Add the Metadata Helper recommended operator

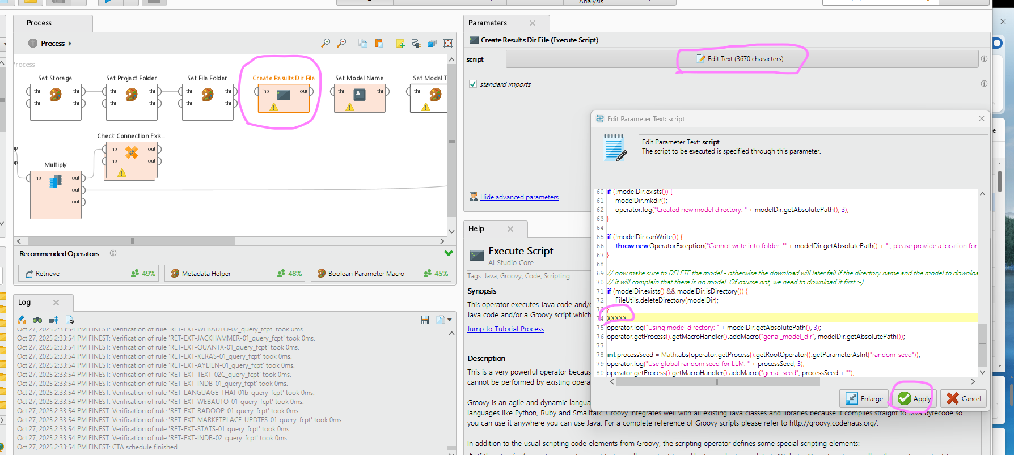(235, 273)
